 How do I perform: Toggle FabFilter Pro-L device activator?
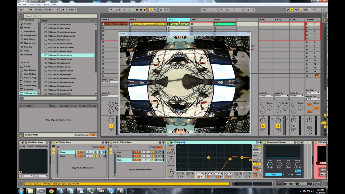pos(20,142)
